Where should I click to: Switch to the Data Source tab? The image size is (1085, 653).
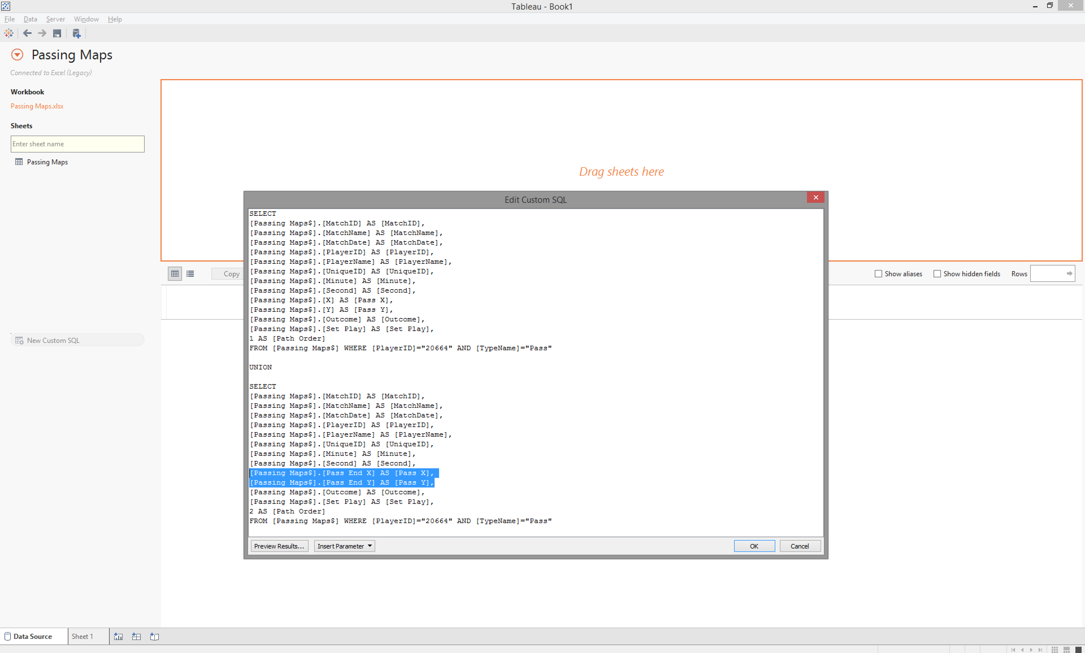pyautogui.click(x=33, y=636)
